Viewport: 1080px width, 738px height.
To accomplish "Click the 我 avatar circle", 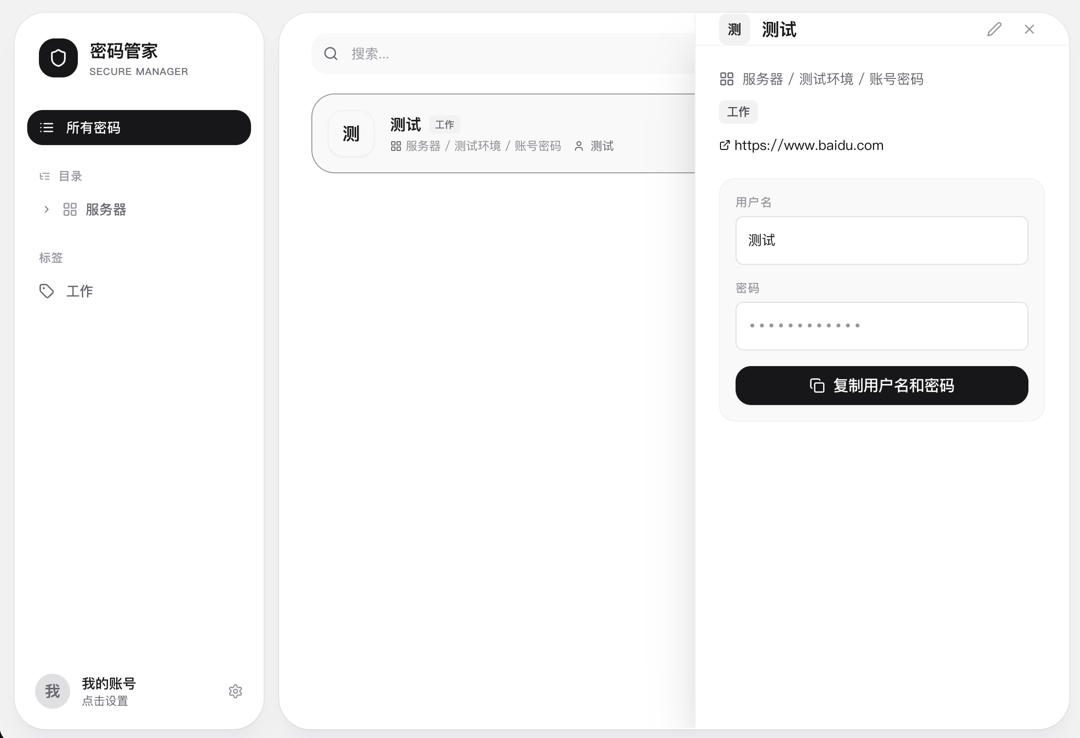I will tap(53, 691).
